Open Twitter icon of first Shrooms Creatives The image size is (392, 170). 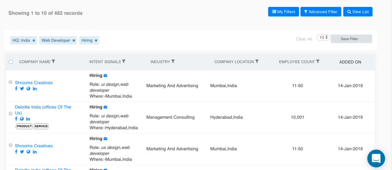tap(22, 89)
